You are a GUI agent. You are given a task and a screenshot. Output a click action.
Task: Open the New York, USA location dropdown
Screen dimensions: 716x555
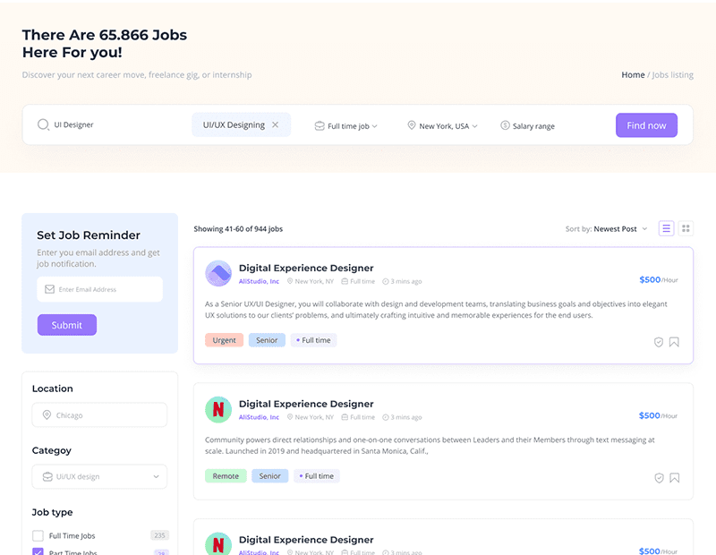[x=443, y=126]
